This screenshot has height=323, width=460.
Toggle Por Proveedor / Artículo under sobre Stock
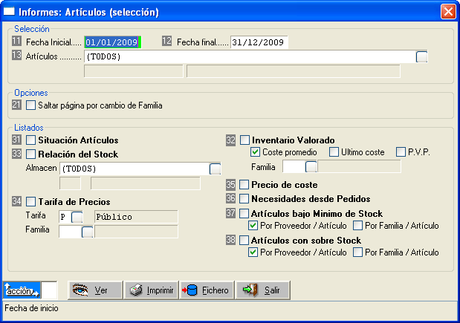click(x=253, y=252)
